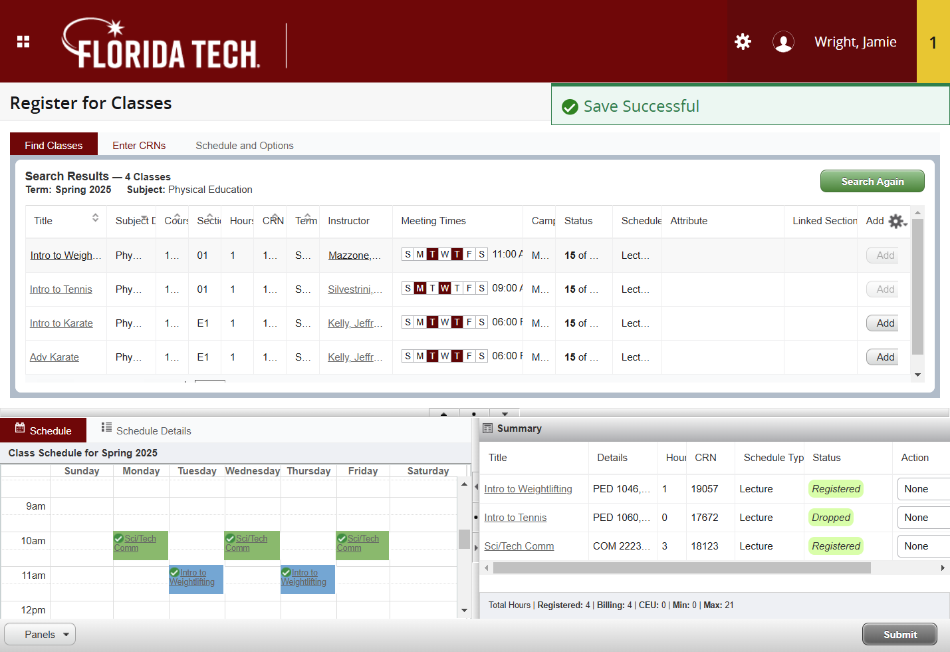The height and width of the screenshot is (652, 950).
Task: Click Tuesday Intro to Weightlifting calendar block
Action: (196, 579)
